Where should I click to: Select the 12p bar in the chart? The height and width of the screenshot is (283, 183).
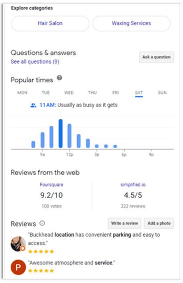69,136
